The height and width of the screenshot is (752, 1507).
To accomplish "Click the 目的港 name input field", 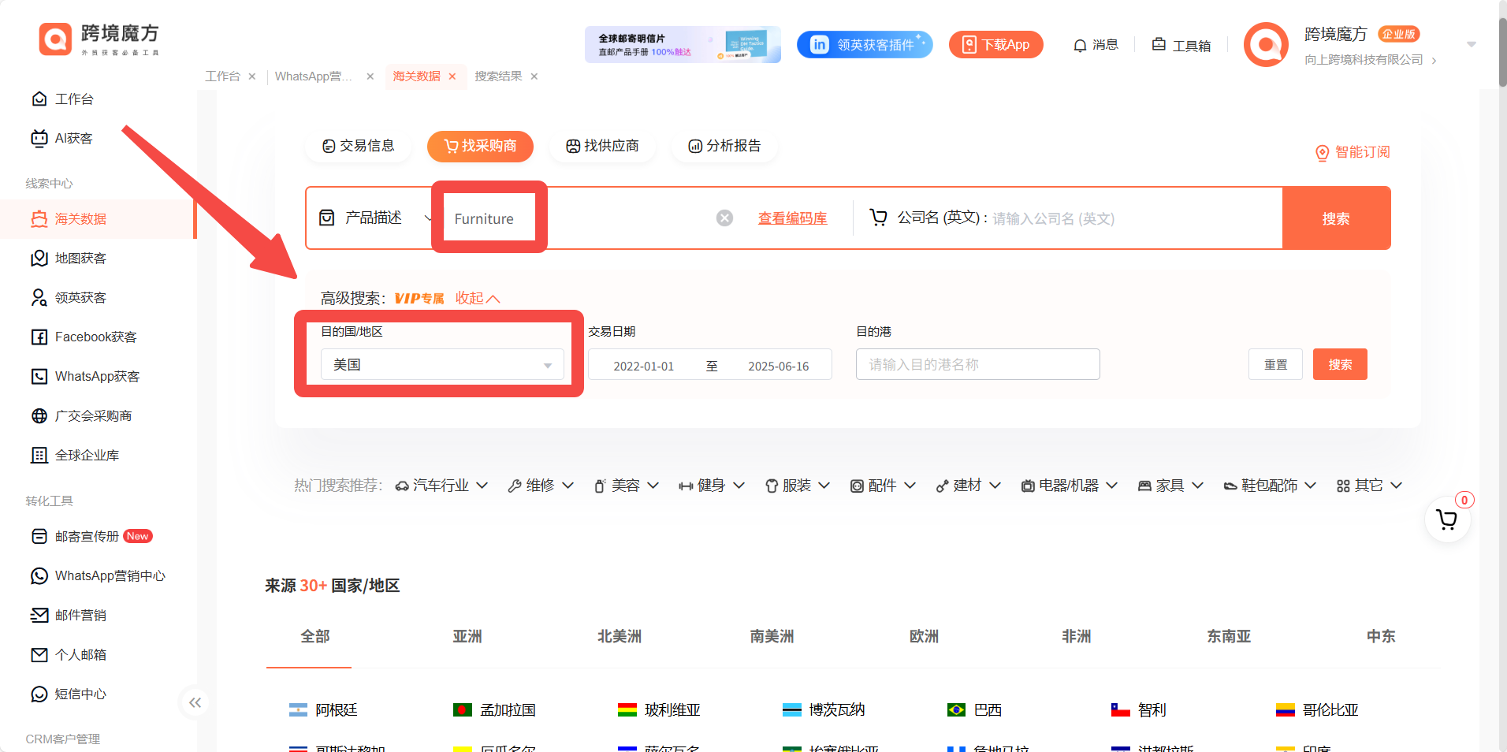I will click(x=977, y=365).
